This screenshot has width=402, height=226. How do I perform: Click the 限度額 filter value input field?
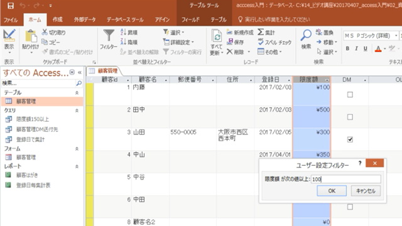[x=346, y=179]
